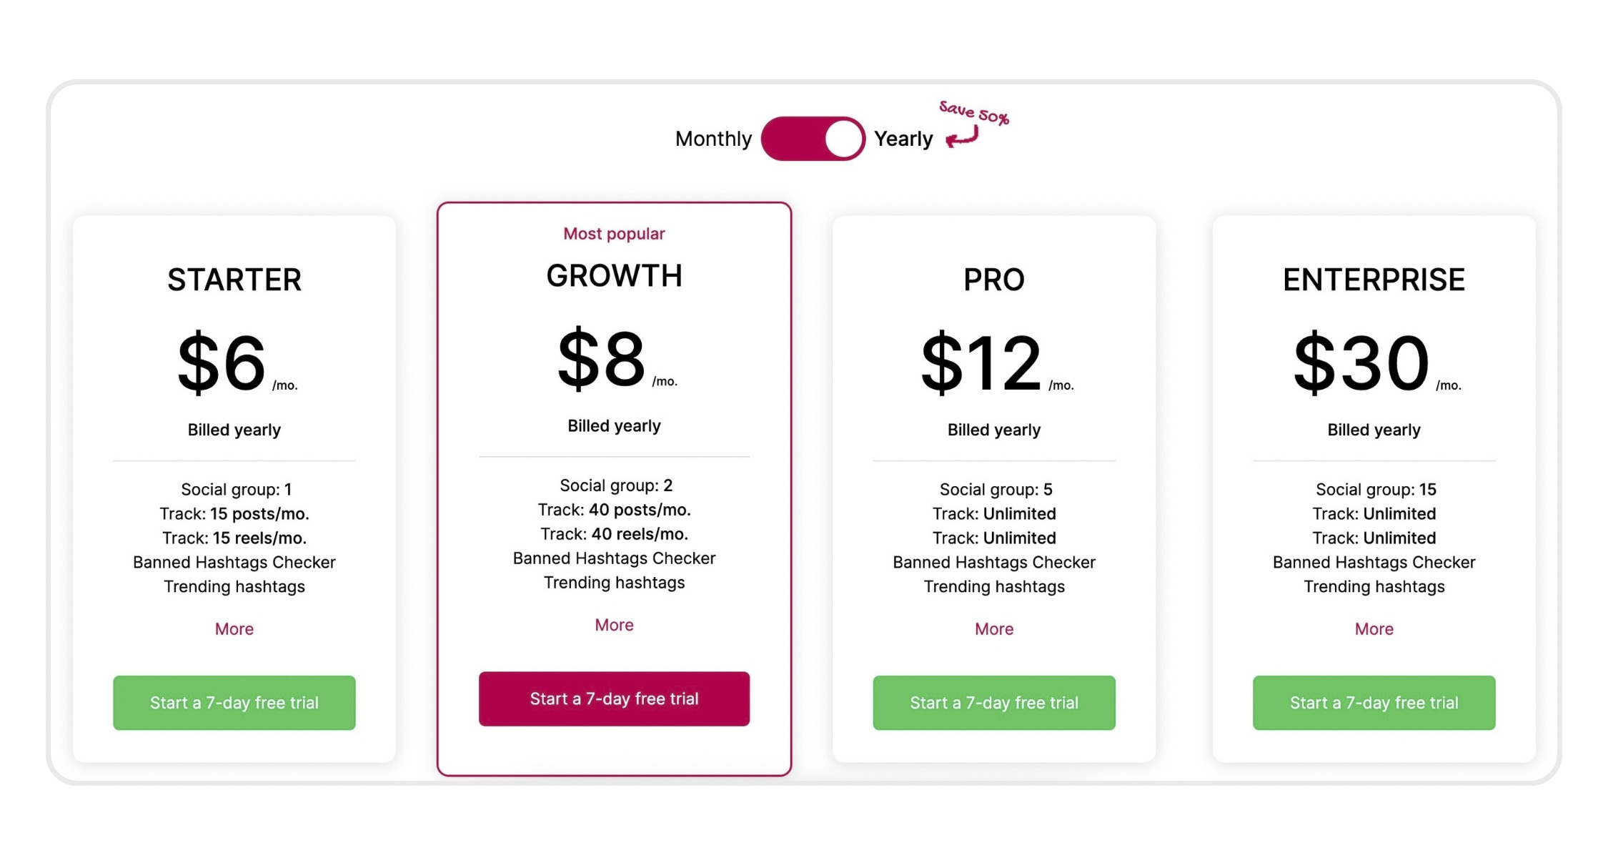This screenshot has width=1608, height=863.
Task: Start the Growth plan 7-day free trial
Action: point(614,699)
